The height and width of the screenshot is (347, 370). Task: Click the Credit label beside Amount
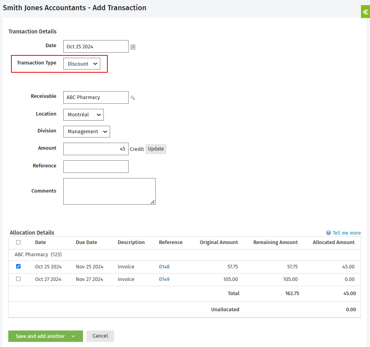137,149
